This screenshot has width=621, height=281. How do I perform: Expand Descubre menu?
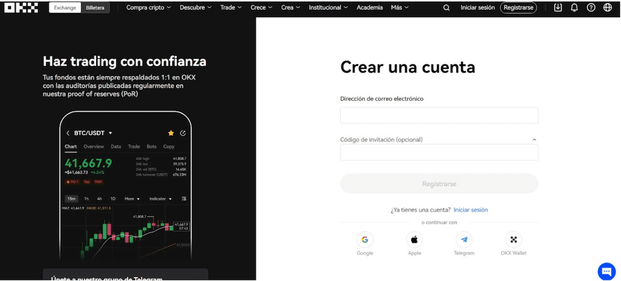coord(196,8)
